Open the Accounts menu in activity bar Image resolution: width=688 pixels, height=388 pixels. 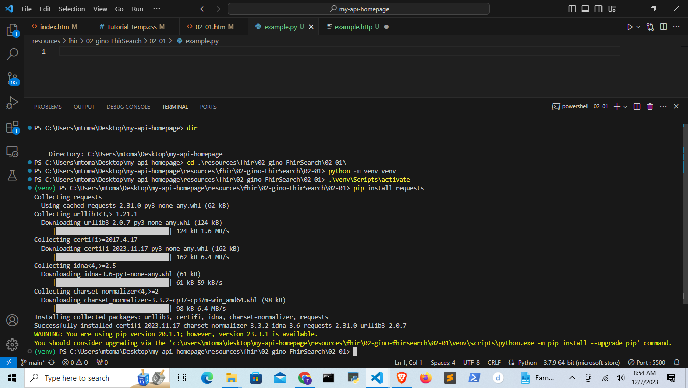click(x=12, y=320)
